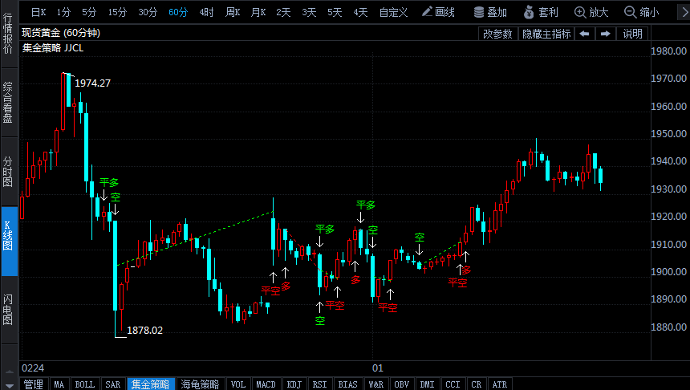The width and height of the screenshot is (690, 390).
Task: Click the 01 date axis marker
Action: [378, 368]
